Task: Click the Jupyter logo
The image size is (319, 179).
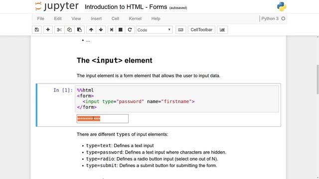Action: tap(56, 6)
